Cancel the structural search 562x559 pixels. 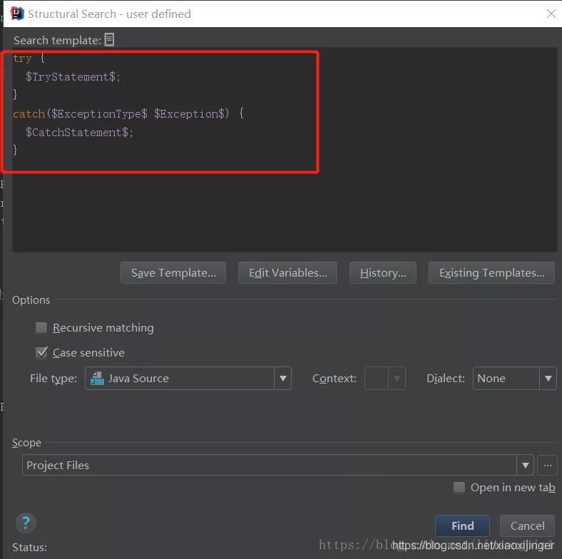527,525
